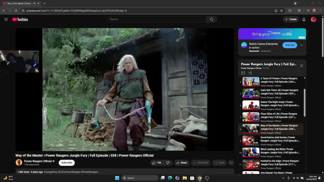Focus the YouTube search field
The width and height of the screenshot is (324, 182).
pos(157,19)
